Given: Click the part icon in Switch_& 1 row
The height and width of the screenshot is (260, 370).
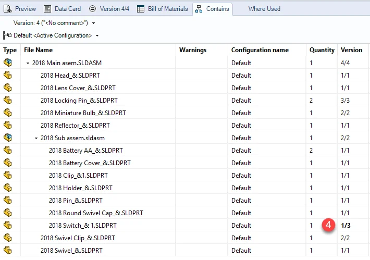Looking at the screenshot, I should (x=7, y=225).
